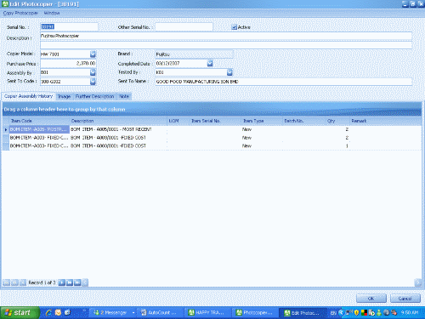Open the Completed Date calendar dropdown

tap(210, 64)
